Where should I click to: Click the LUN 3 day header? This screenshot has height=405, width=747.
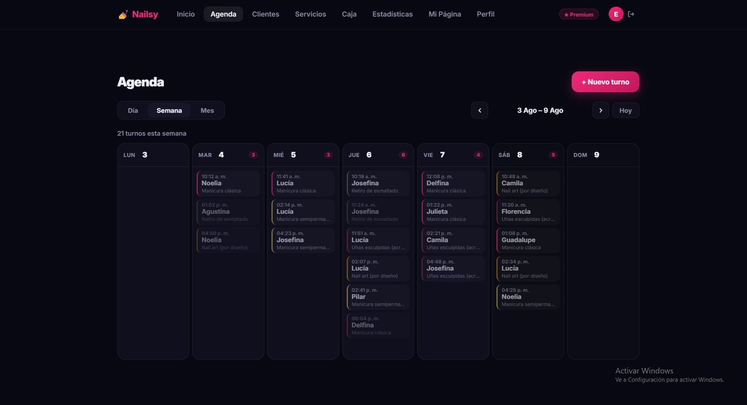[153, 155]
